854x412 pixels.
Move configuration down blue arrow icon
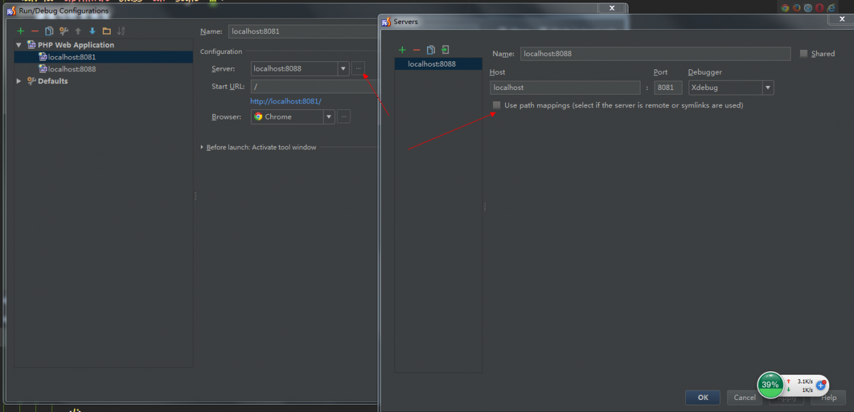point(92,31)
